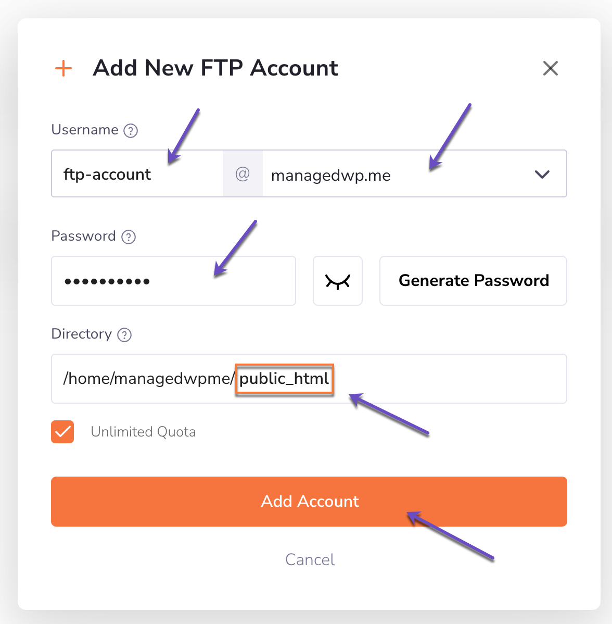Screen dimensions: 612x624
Task: Open the Password help question mark icon
Action: pyautogui.click(x=129, y=237)
